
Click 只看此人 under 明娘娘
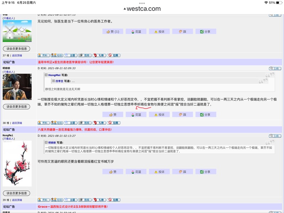pos(9,72)
